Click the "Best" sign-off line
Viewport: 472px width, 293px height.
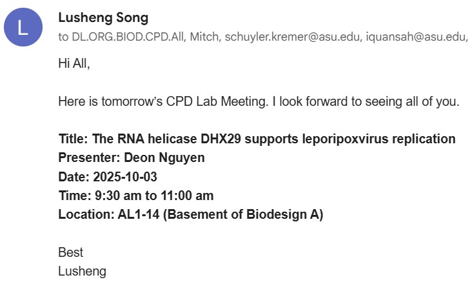click(x=70, y=252)
